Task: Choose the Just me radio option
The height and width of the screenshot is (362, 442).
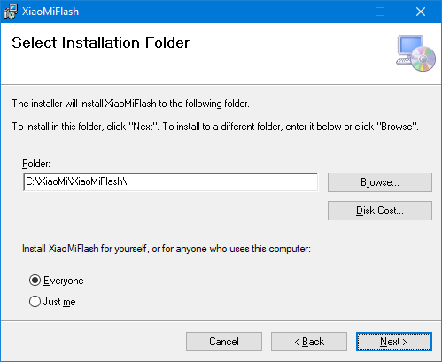Action: [x=35, y=302]
